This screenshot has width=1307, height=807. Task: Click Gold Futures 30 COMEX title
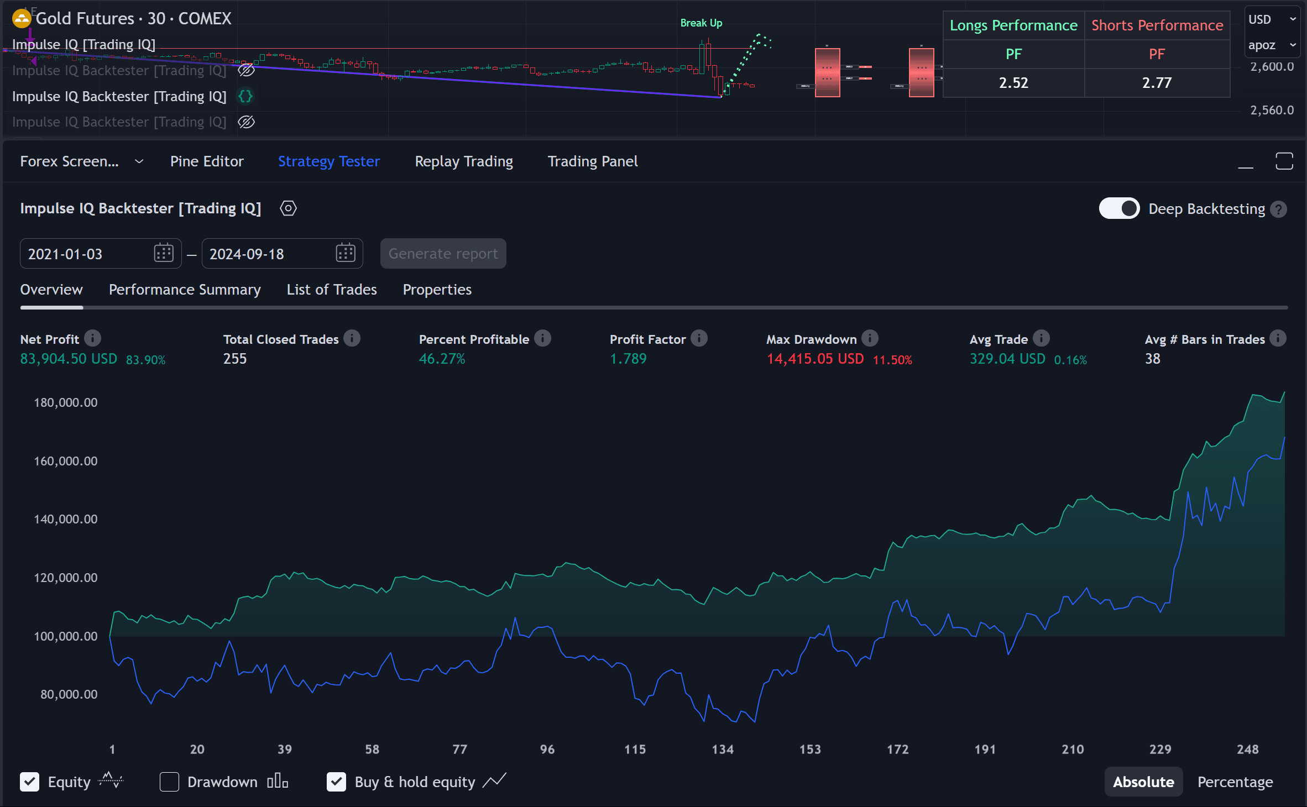click(x=133, y=18)
